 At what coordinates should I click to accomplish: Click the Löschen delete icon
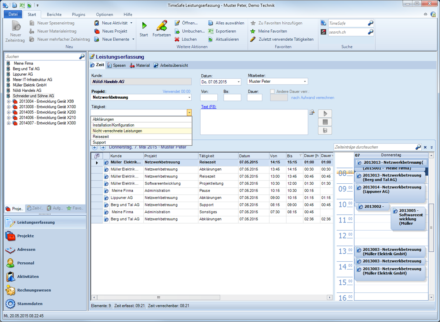pos(177,39)
